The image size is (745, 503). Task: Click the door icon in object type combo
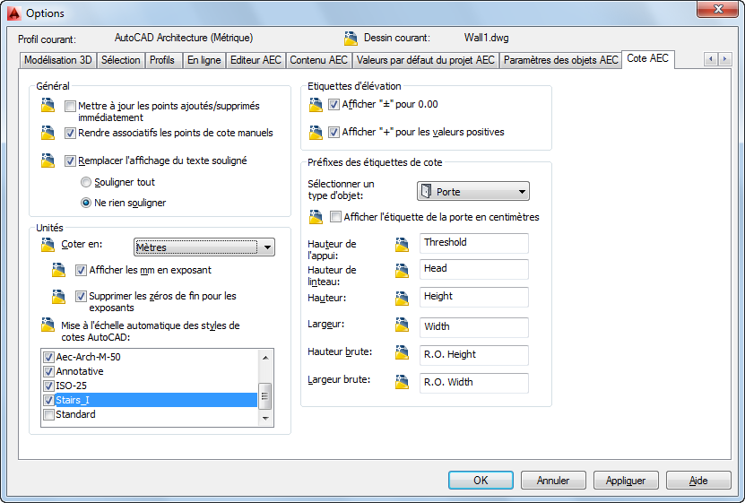426,191
